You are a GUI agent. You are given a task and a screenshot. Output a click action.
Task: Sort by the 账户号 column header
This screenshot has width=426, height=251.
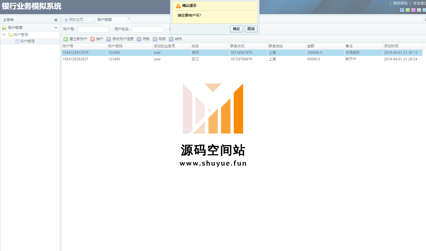pos(84,46)
